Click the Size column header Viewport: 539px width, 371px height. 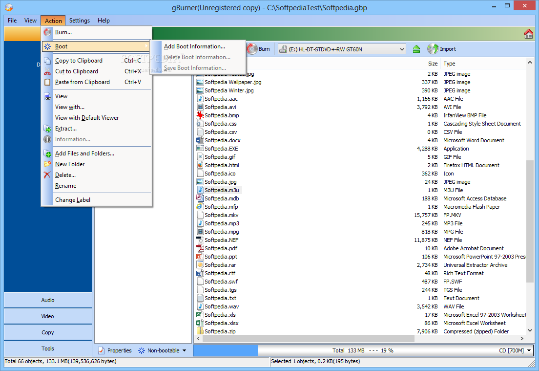[391, 64]
